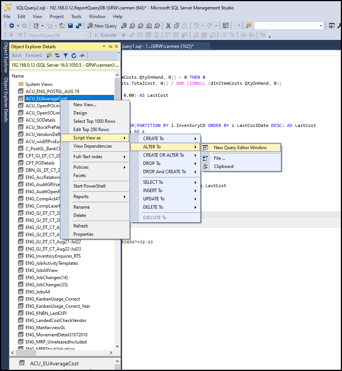Click the MDX query toolbar icon
The height and width of the screenshot is (371, 342).
tap(132, 26)
